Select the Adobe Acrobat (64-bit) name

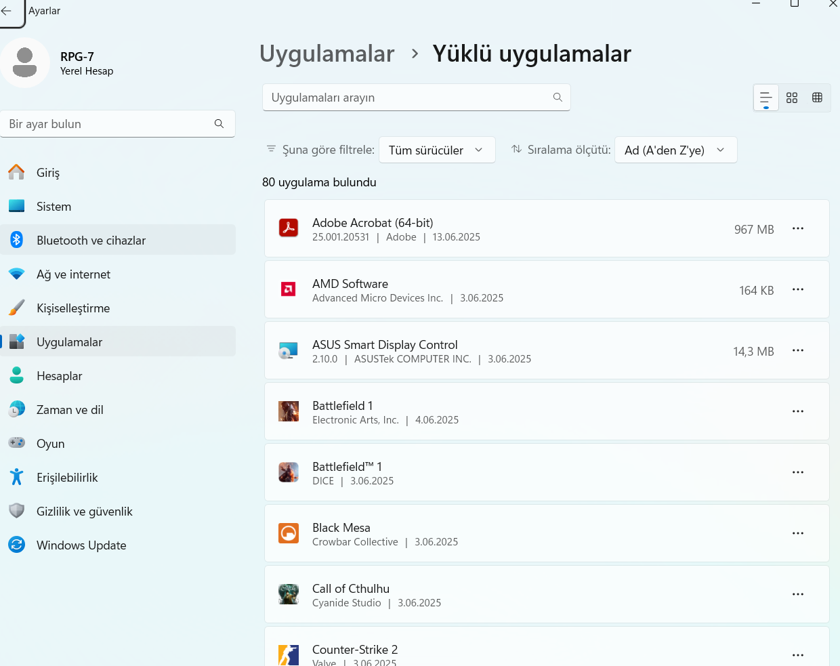[373, 222]
